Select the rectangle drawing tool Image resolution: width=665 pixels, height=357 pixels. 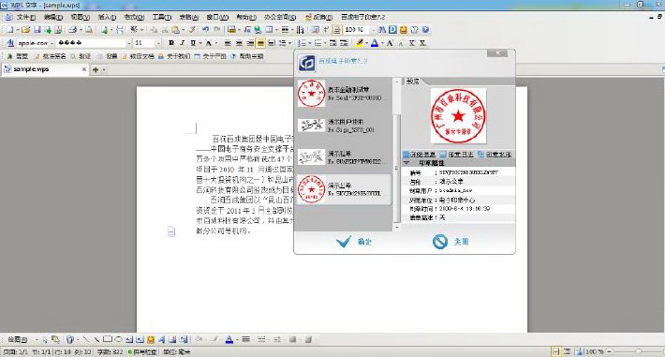click(108, 339)
